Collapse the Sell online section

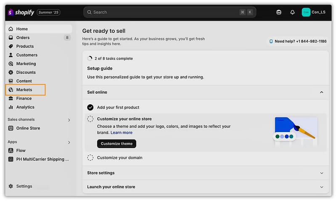(x=322, y=92)
